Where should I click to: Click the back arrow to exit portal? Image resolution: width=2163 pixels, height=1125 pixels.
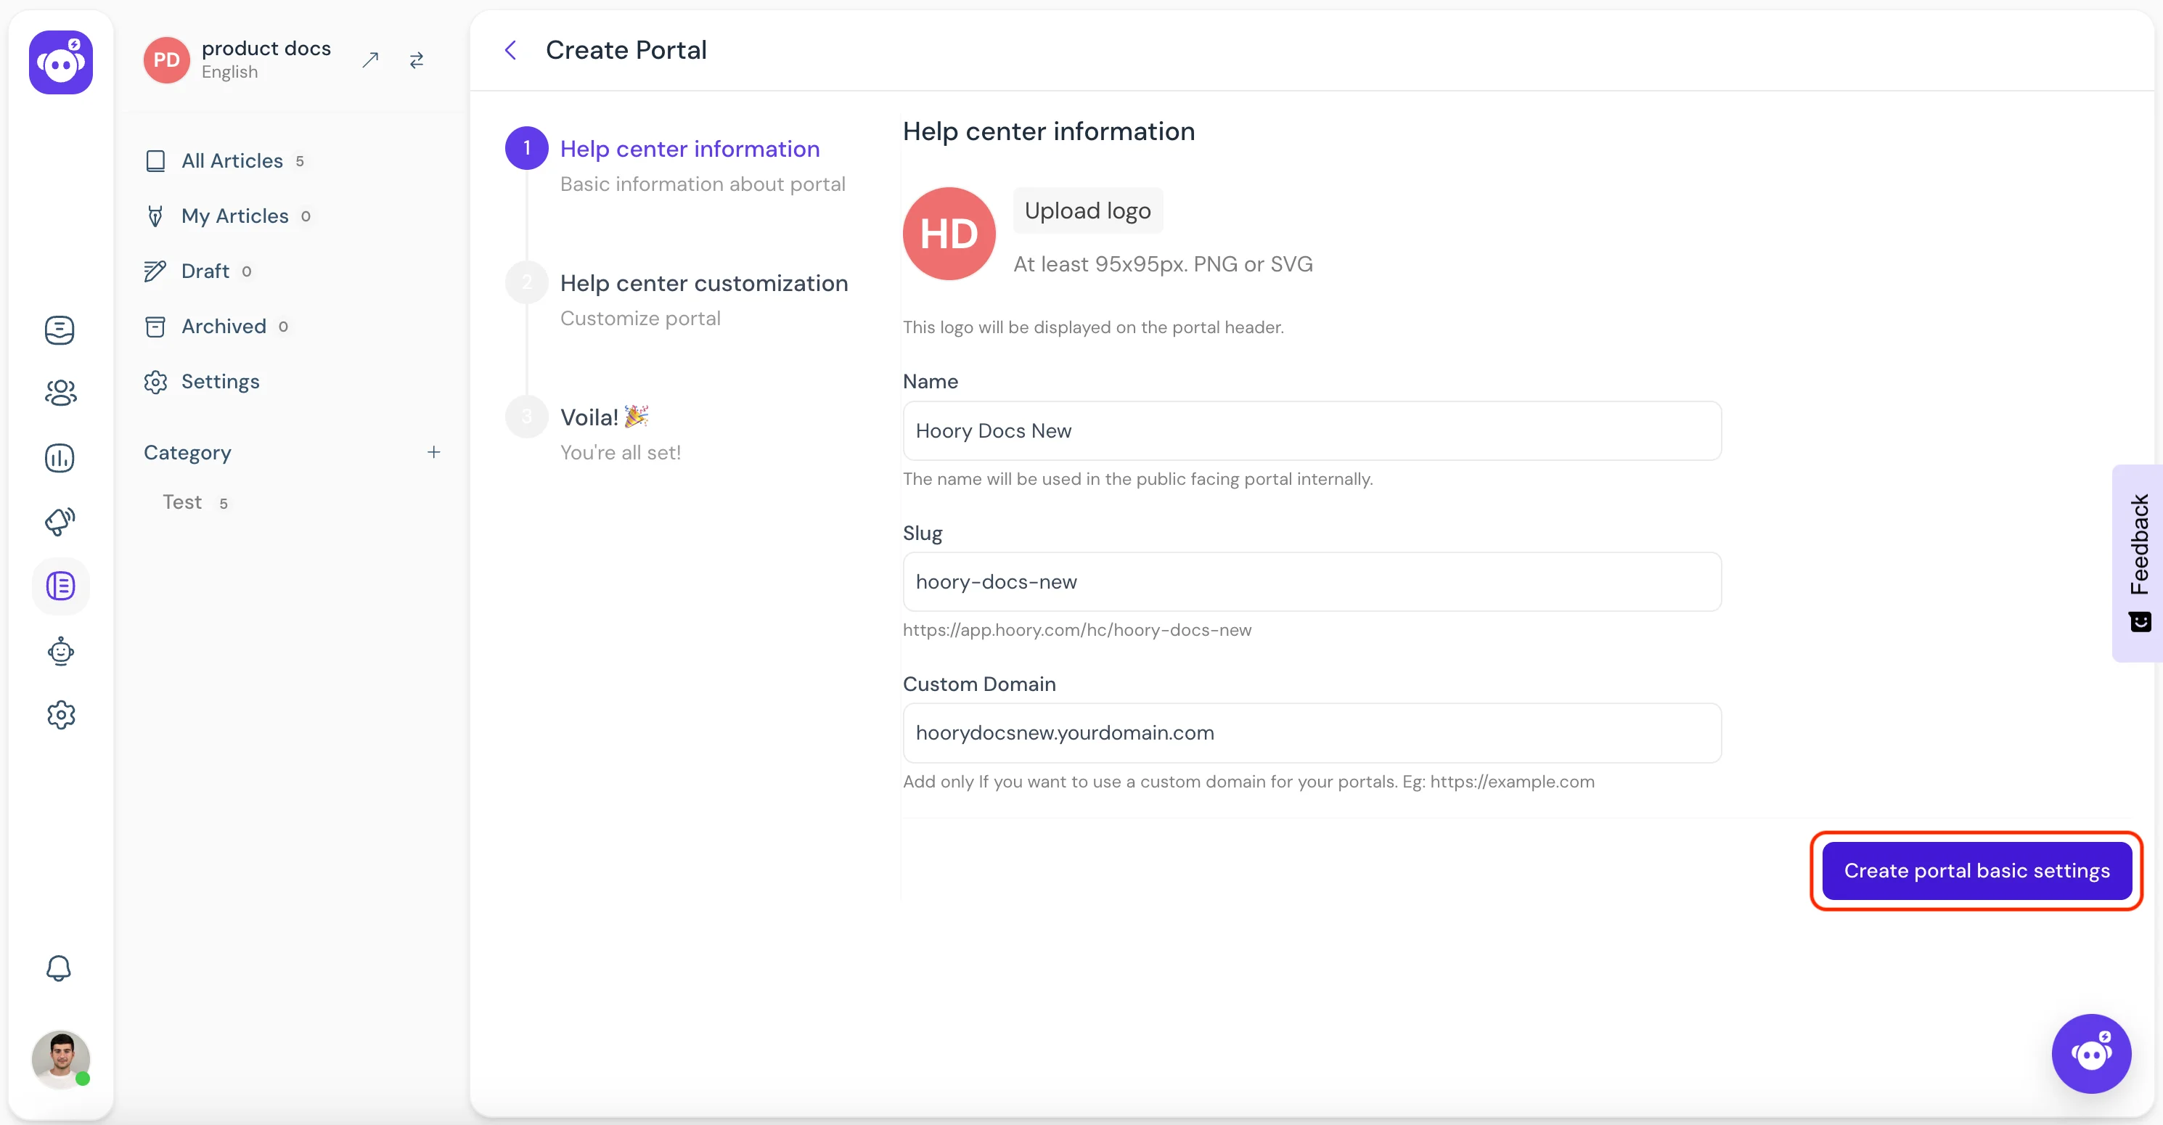coord(511,50)
